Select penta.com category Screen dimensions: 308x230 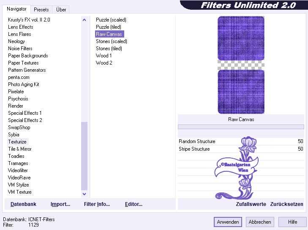[x=19, y=77]
